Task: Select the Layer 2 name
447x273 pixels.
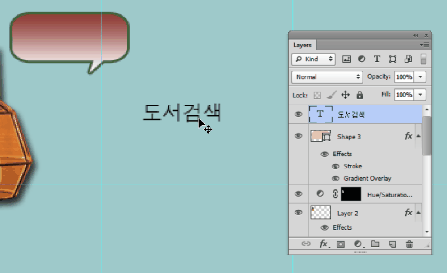Action: click(347, 214)
